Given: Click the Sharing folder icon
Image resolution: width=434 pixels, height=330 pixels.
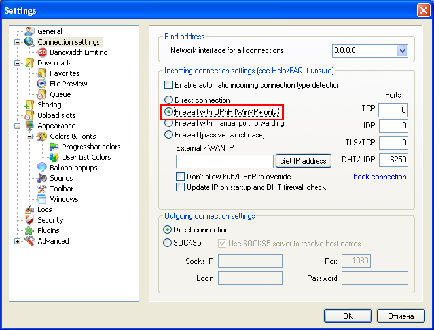Looking at the screenshot, I should [29, 105].
